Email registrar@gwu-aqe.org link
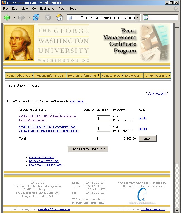 54,209
